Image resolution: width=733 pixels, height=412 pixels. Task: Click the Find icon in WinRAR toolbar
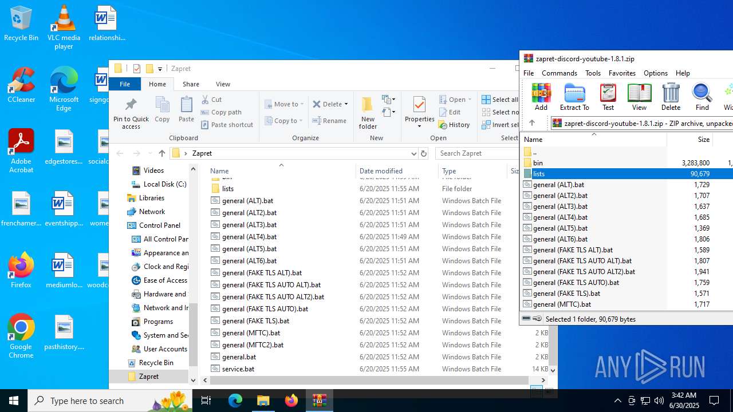point(702,96)
